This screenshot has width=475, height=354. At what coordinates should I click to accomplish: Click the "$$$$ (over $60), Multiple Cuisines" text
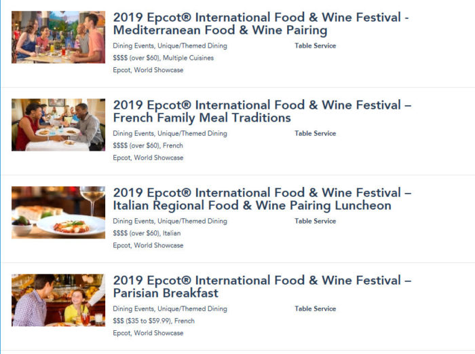(163, 58)
